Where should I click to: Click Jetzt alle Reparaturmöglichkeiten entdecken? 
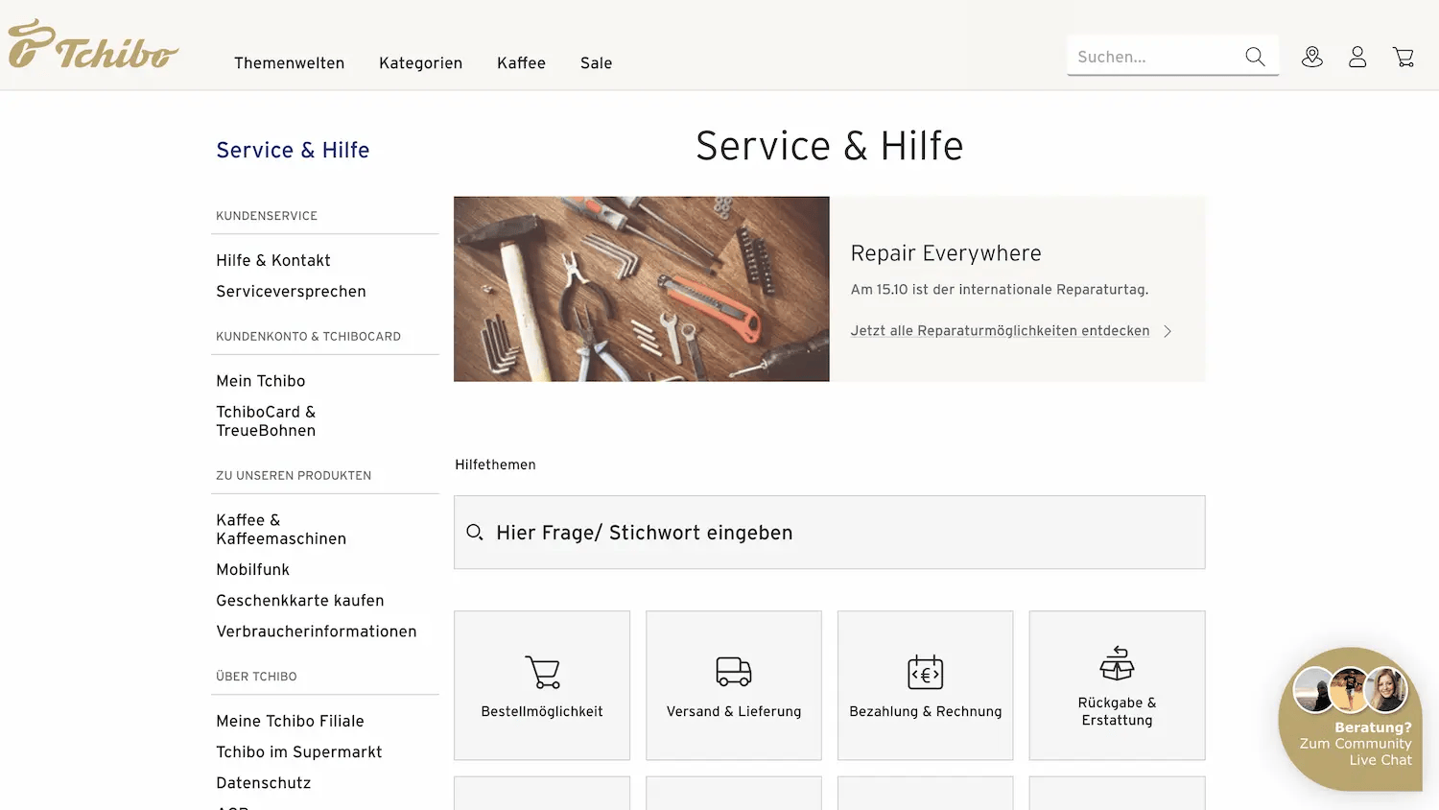click(1000, 331)
